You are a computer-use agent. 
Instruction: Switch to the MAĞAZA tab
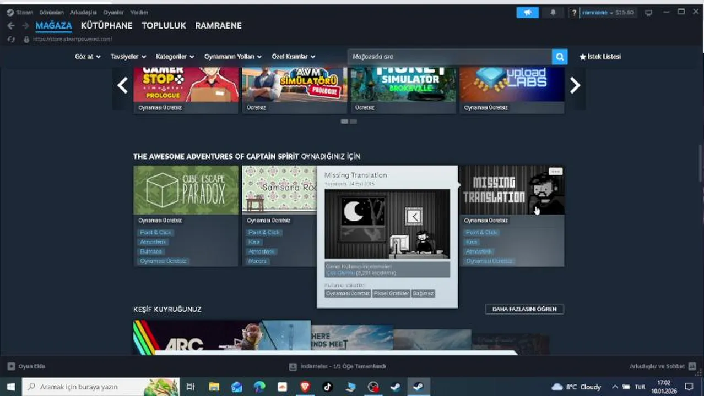click(54, 26)
